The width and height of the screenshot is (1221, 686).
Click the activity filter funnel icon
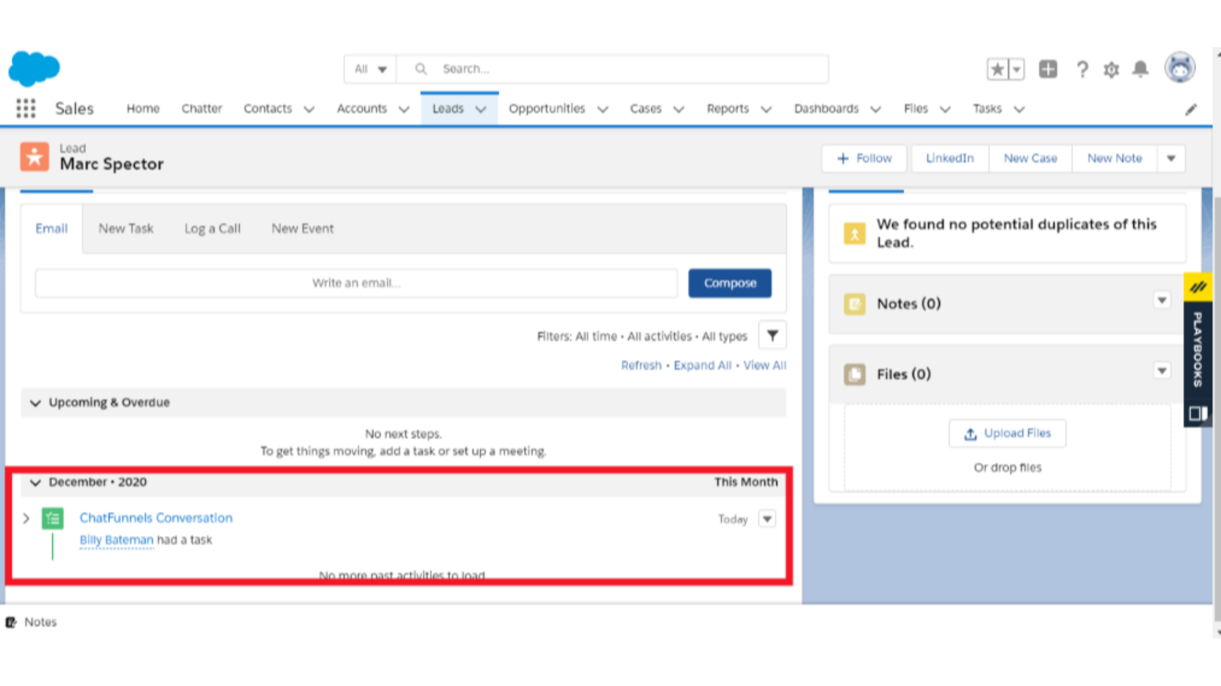pyautogui.click(x=771, y=335)
